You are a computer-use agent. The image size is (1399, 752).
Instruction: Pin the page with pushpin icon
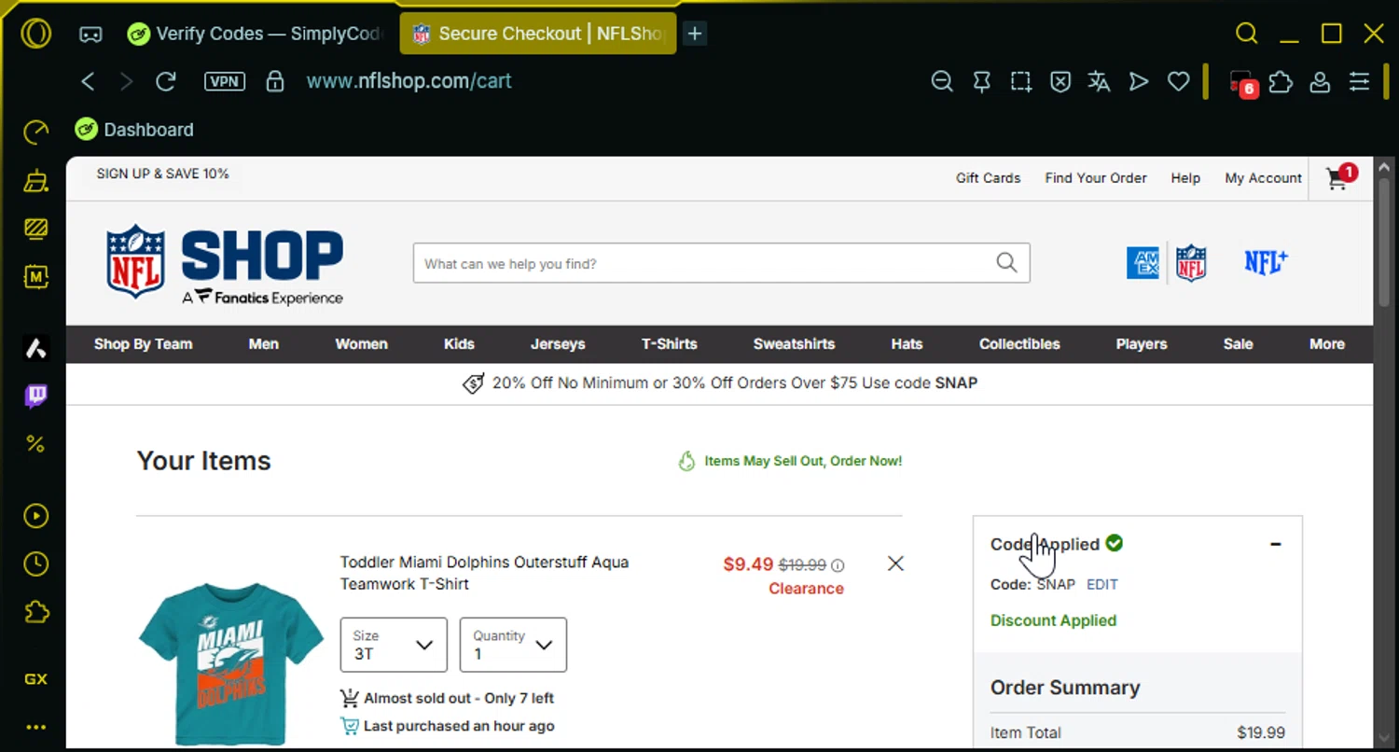[x=981, y=82]
